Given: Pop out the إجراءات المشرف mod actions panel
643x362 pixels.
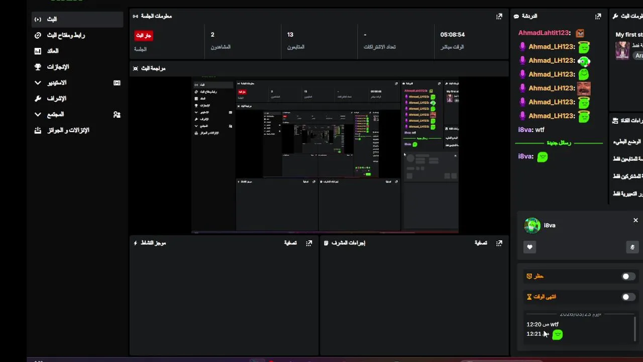Looking at the screenshot, I should tap(499, 243).
